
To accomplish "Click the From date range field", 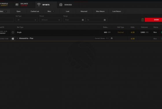I will point(74,20).
